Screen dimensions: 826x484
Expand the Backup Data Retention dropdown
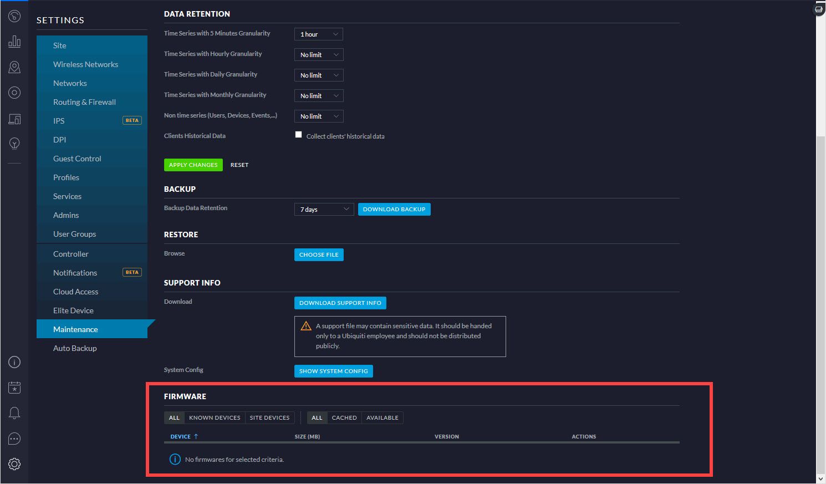pos(324,210)
